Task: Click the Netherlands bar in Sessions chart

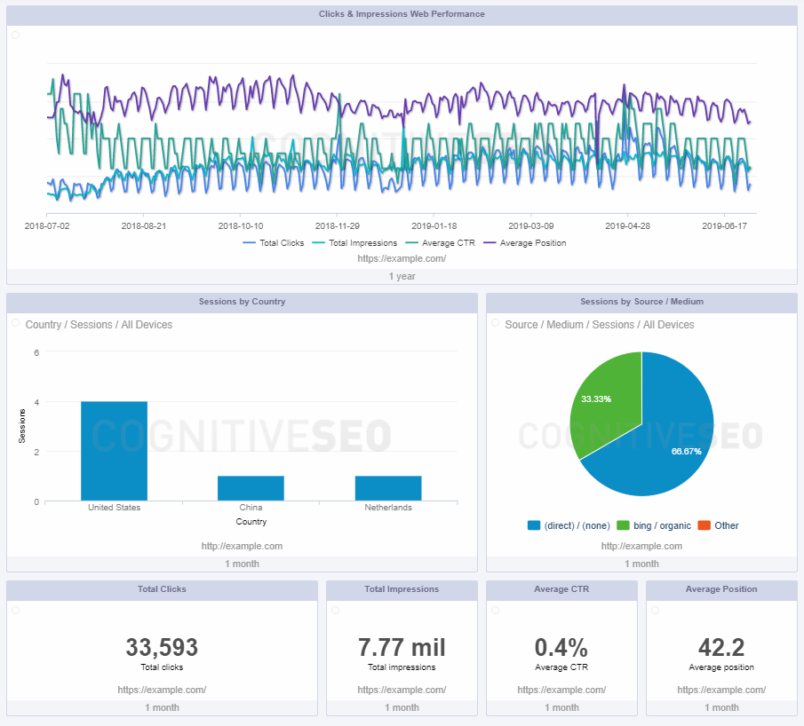Action: (x=388, y=488)
